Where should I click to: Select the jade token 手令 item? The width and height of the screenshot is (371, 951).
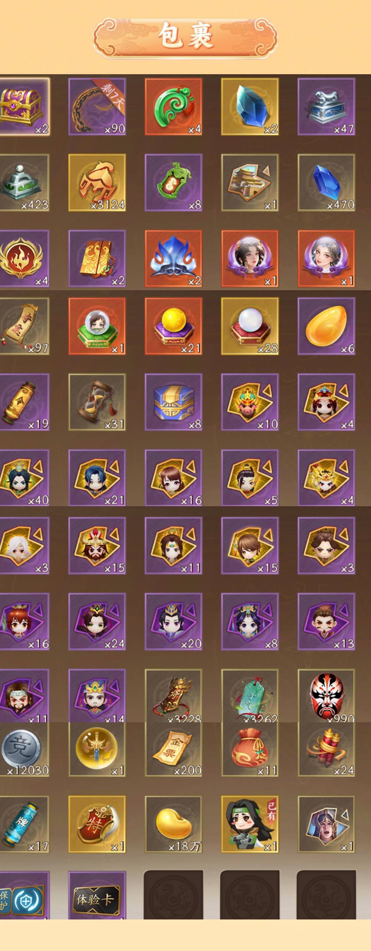pyautogui.click(x=250, y=696)
